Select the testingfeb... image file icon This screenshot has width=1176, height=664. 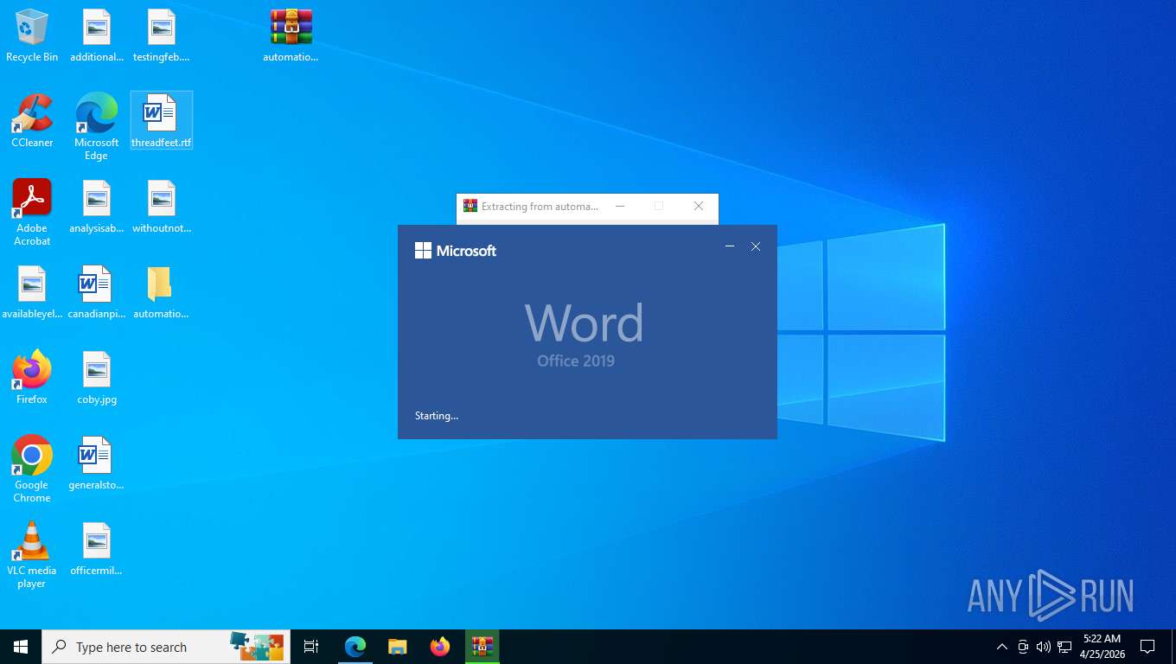pos(162,36)
